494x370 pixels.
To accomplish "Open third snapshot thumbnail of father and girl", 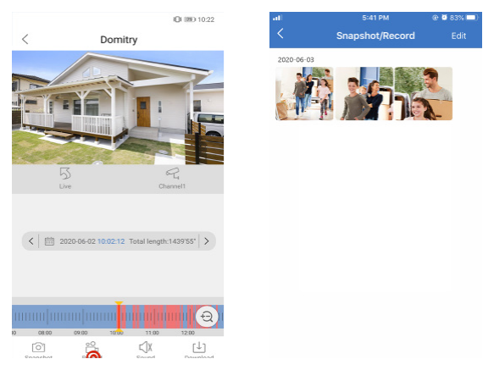I will tap(424, 93).
